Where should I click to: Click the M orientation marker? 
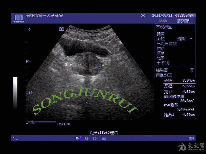[x=61, y=29]
